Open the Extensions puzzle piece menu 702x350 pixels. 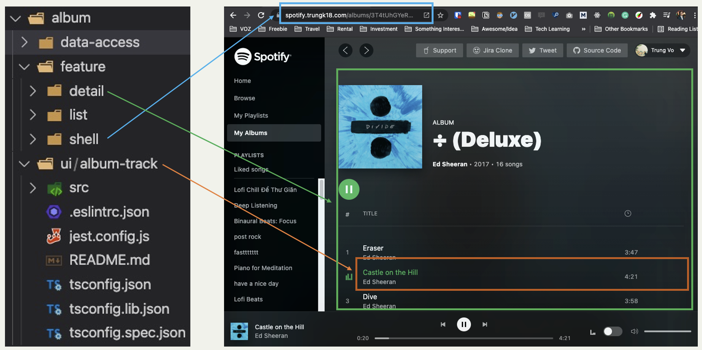(x=653, y=15)
